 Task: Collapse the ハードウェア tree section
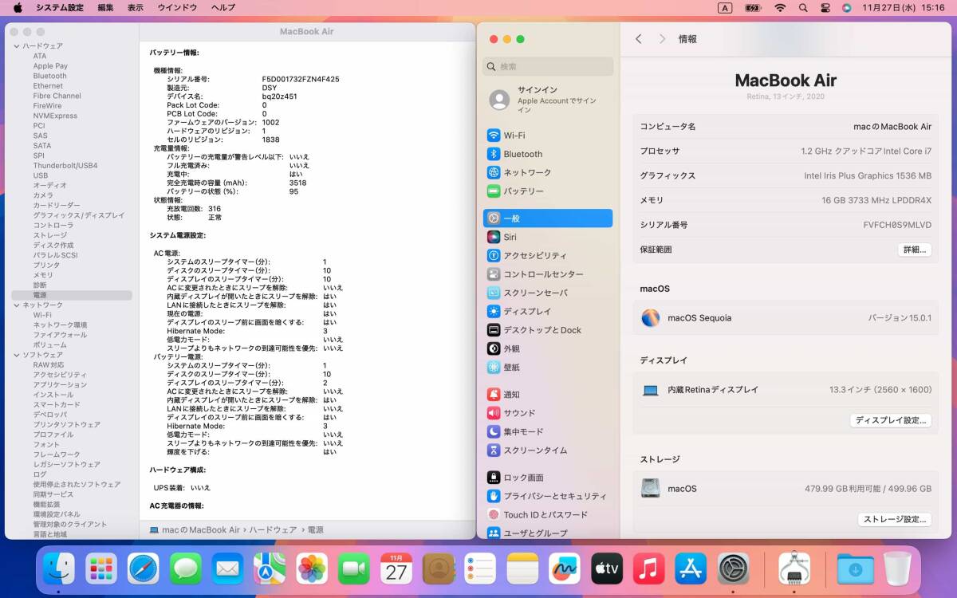[x=17, y=46]
